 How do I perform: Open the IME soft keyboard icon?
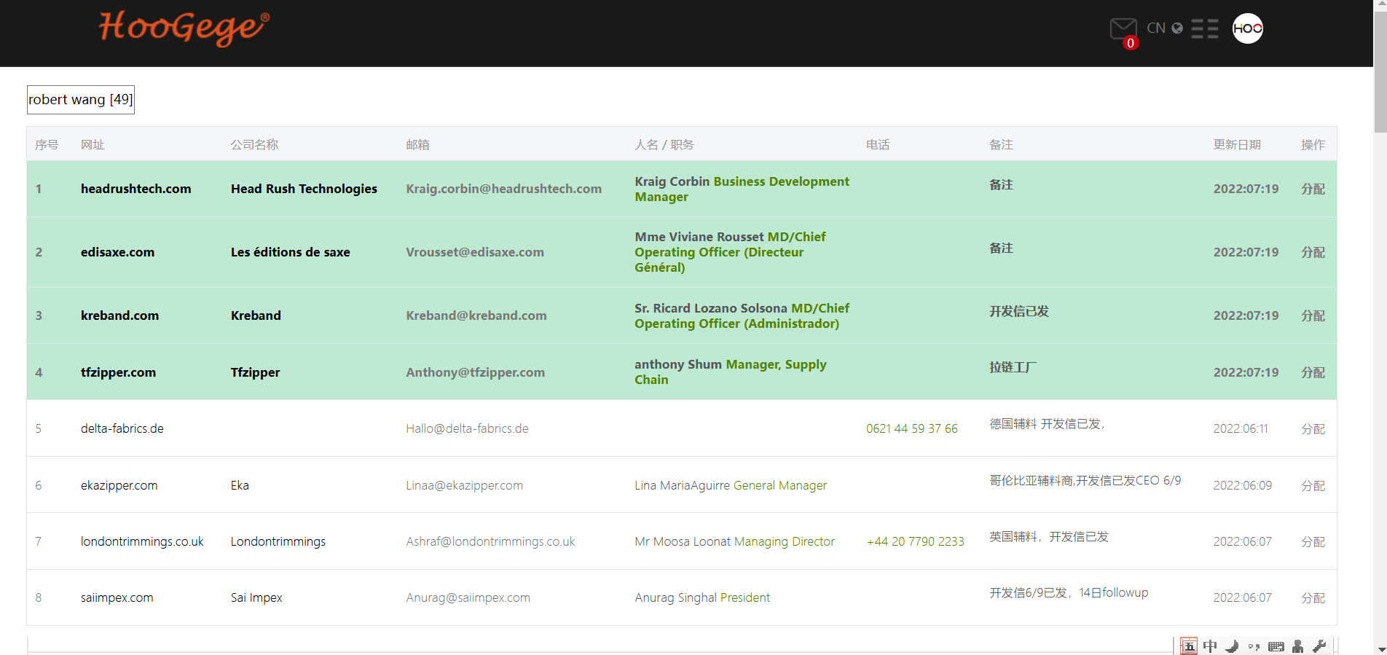point(1276,646)
